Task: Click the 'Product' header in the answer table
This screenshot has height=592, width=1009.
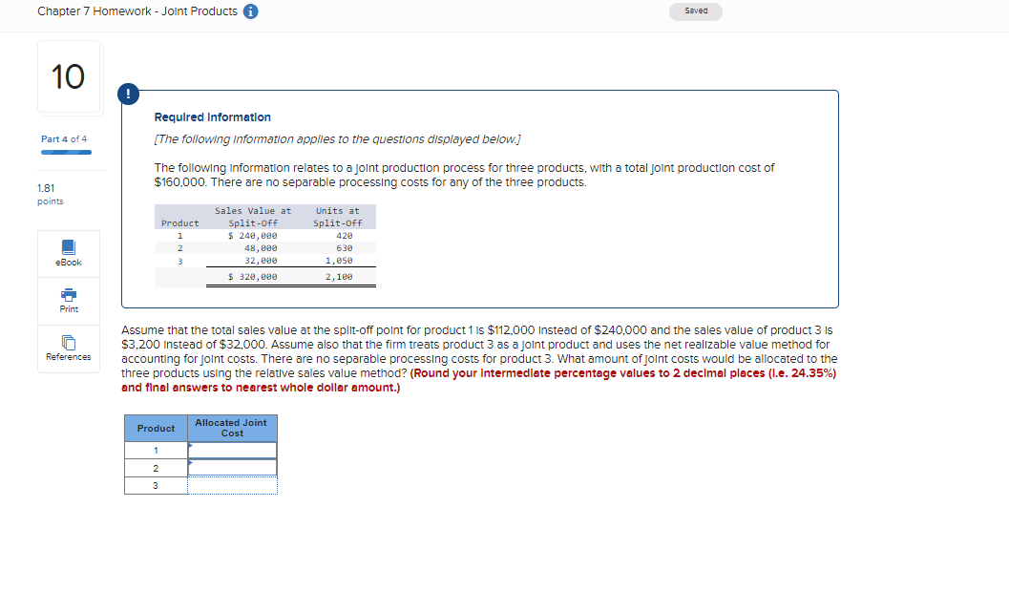Action: [x=156, y=428]
